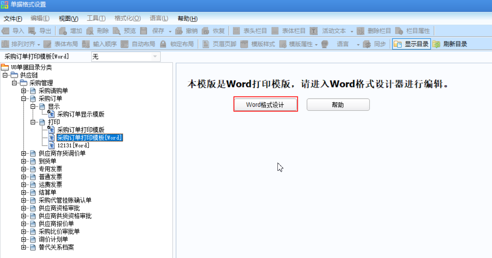This screenshot has height=258, width=492.
Task: Click the 模版样式 template style icon
Action: point(244,44)
